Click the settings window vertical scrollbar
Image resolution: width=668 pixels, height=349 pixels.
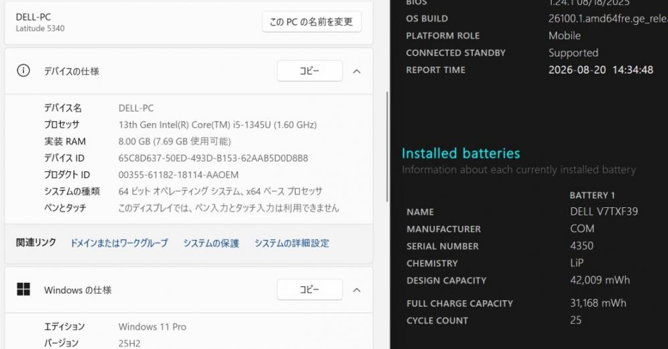(387, 146)
